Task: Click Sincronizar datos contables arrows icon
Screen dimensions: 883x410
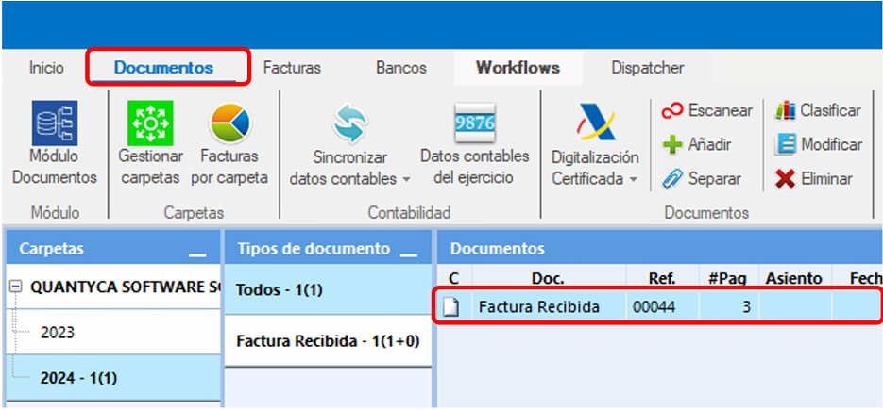Action: click(349, 123)
